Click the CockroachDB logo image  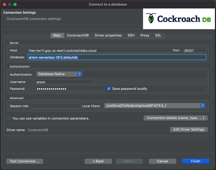179,19
